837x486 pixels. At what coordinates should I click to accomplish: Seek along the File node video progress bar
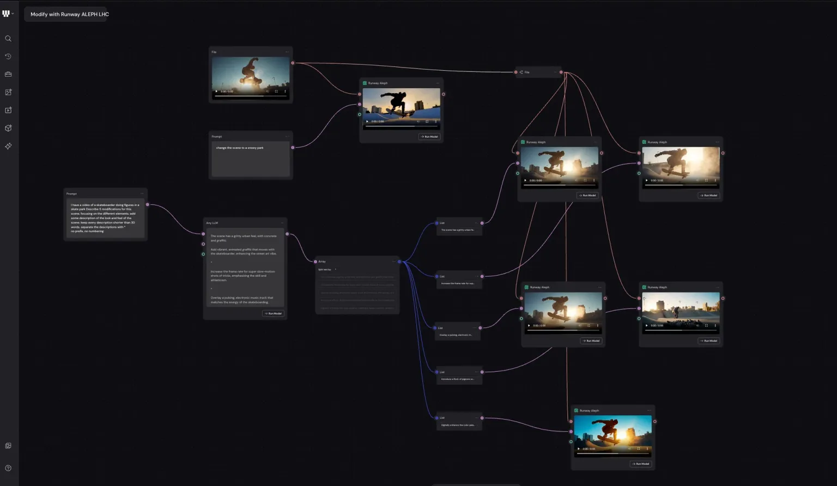coord(250,96)
